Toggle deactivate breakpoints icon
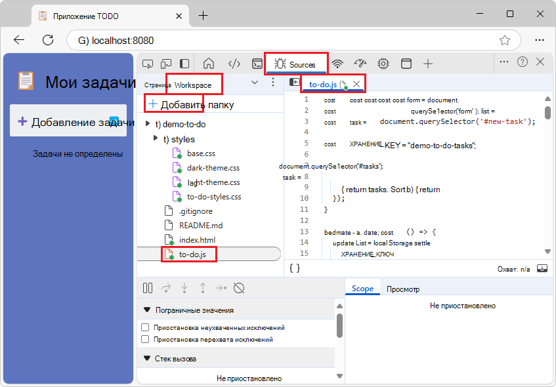This screenshot has height=387, width=556. [x=240, y=288]
